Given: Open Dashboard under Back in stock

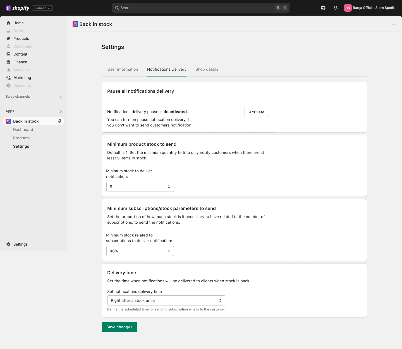Looking at the screenshot, I should 23,130.
